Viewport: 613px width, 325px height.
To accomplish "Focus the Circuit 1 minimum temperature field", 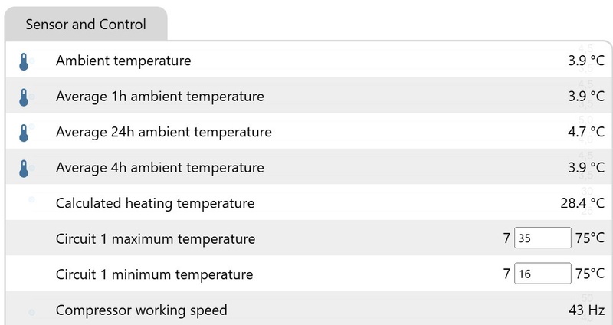I will [x=543, y=274].
